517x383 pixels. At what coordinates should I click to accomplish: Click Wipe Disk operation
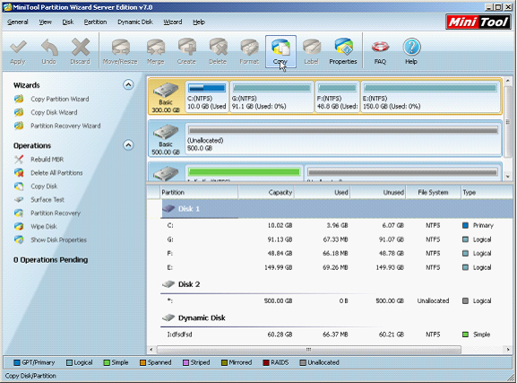click(x=44, y=227)
